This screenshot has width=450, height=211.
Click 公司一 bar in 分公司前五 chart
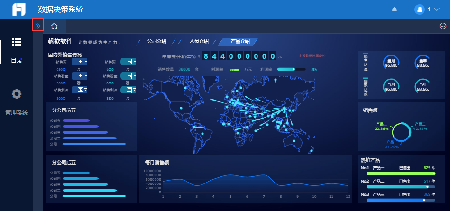tap(94, 144)
